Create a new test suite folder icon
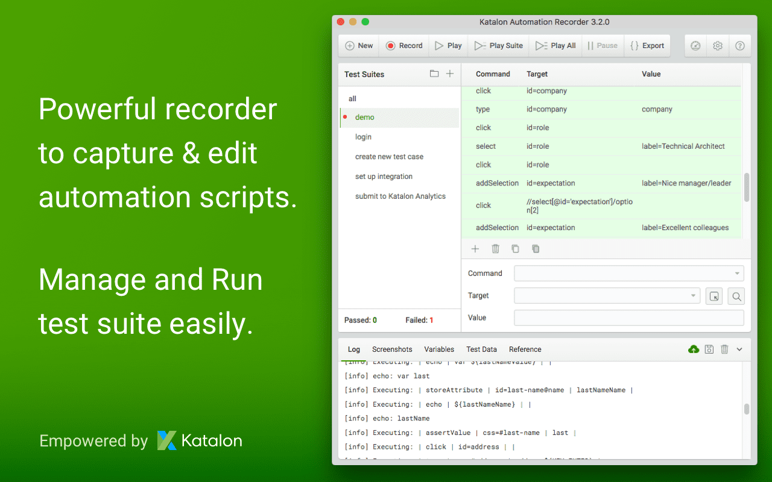The width and height of the screenshot is (772, 482). coord(434,73)
